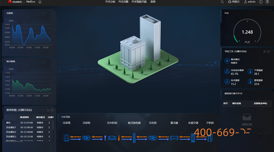Click the PUE寻优 panel title
Screen dimensions: 274x152
click(x=66, y=117)
